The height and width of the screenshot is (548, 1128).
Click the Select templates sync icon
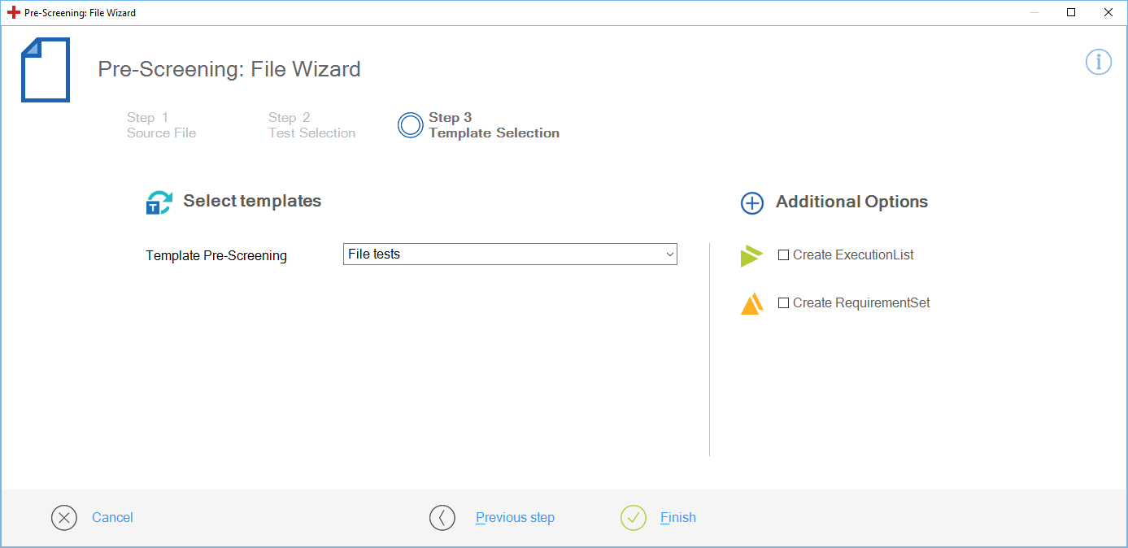click(159, 202)
